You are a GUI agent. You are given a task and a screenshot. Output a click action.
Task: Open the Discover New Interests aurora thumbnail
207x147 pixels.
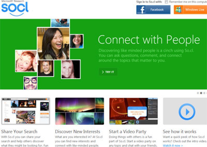pyautogui.click(x=80, y=111)
